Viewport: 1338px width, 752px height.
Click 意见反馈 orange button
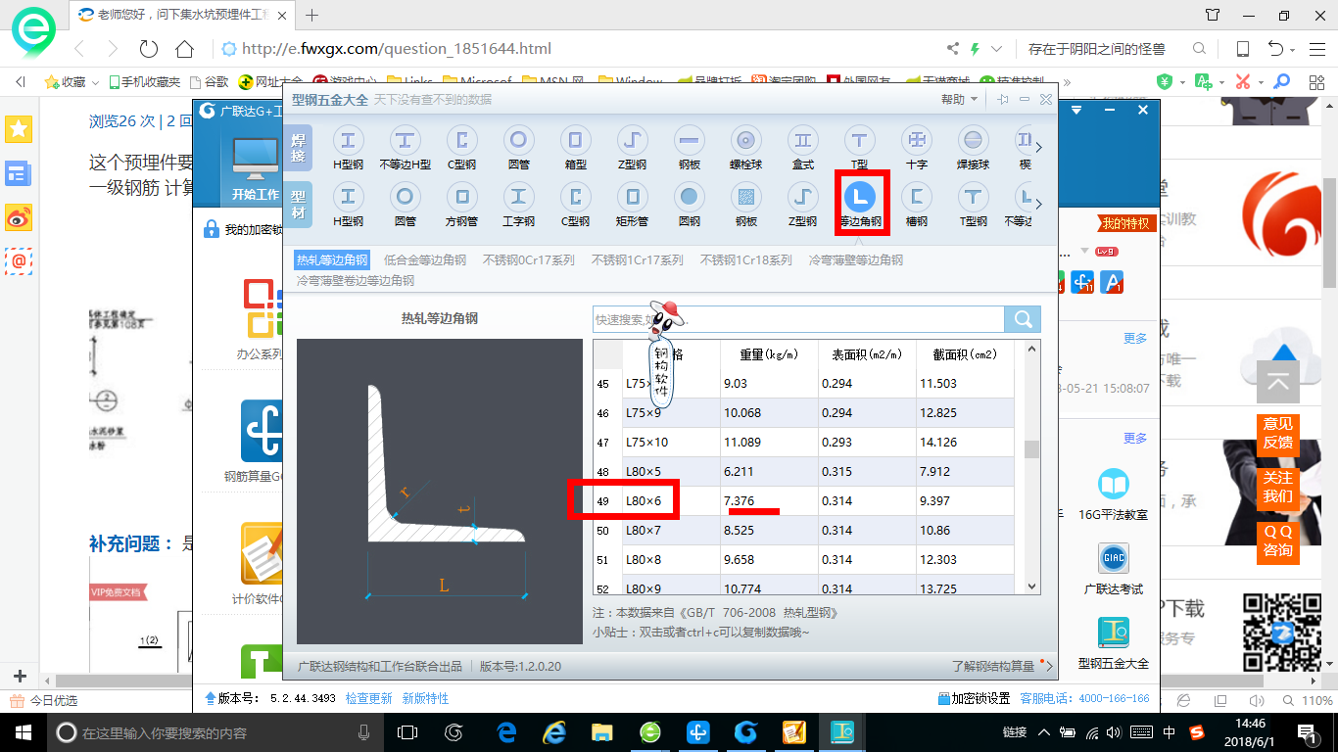tap(1277, 433)
